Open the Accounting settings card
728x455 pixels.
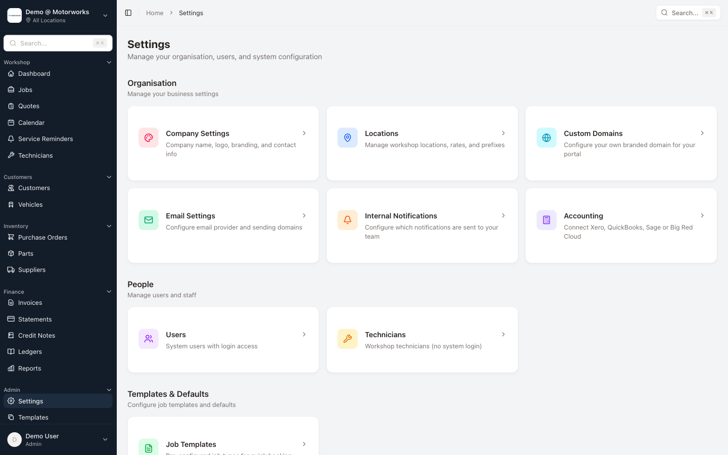[621, 225]
